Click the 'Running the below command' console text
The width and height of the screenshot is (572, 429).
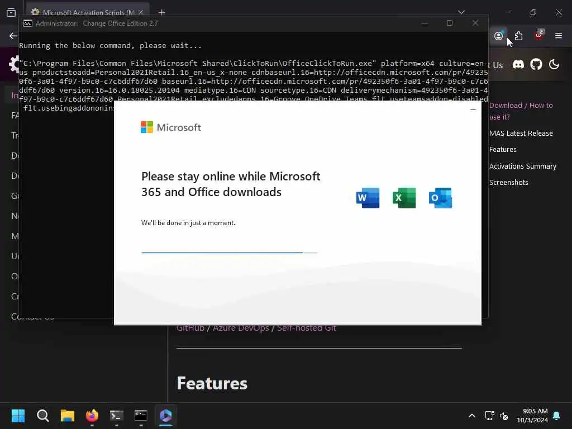(110, 46)
